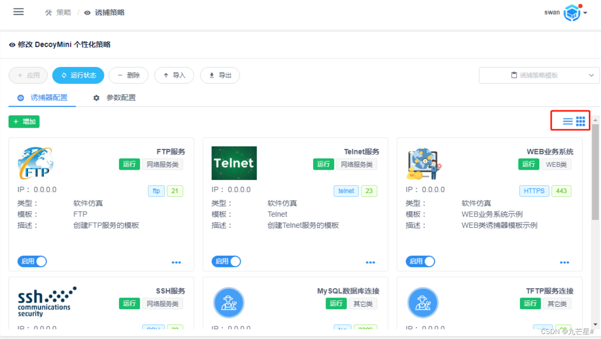Toggle the 启用 switch on Telnet服务 card
This screenshot has height=339, width=601.
[226, 261]
